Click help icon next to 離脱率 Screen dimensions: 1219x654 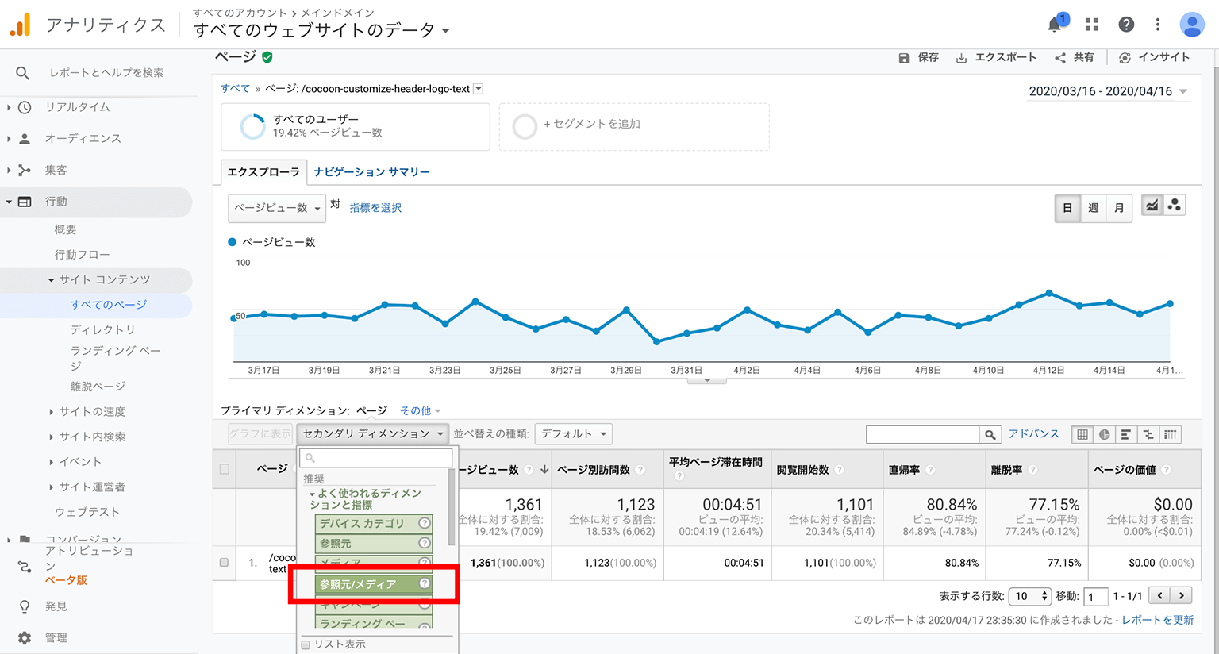(1032, 470)
